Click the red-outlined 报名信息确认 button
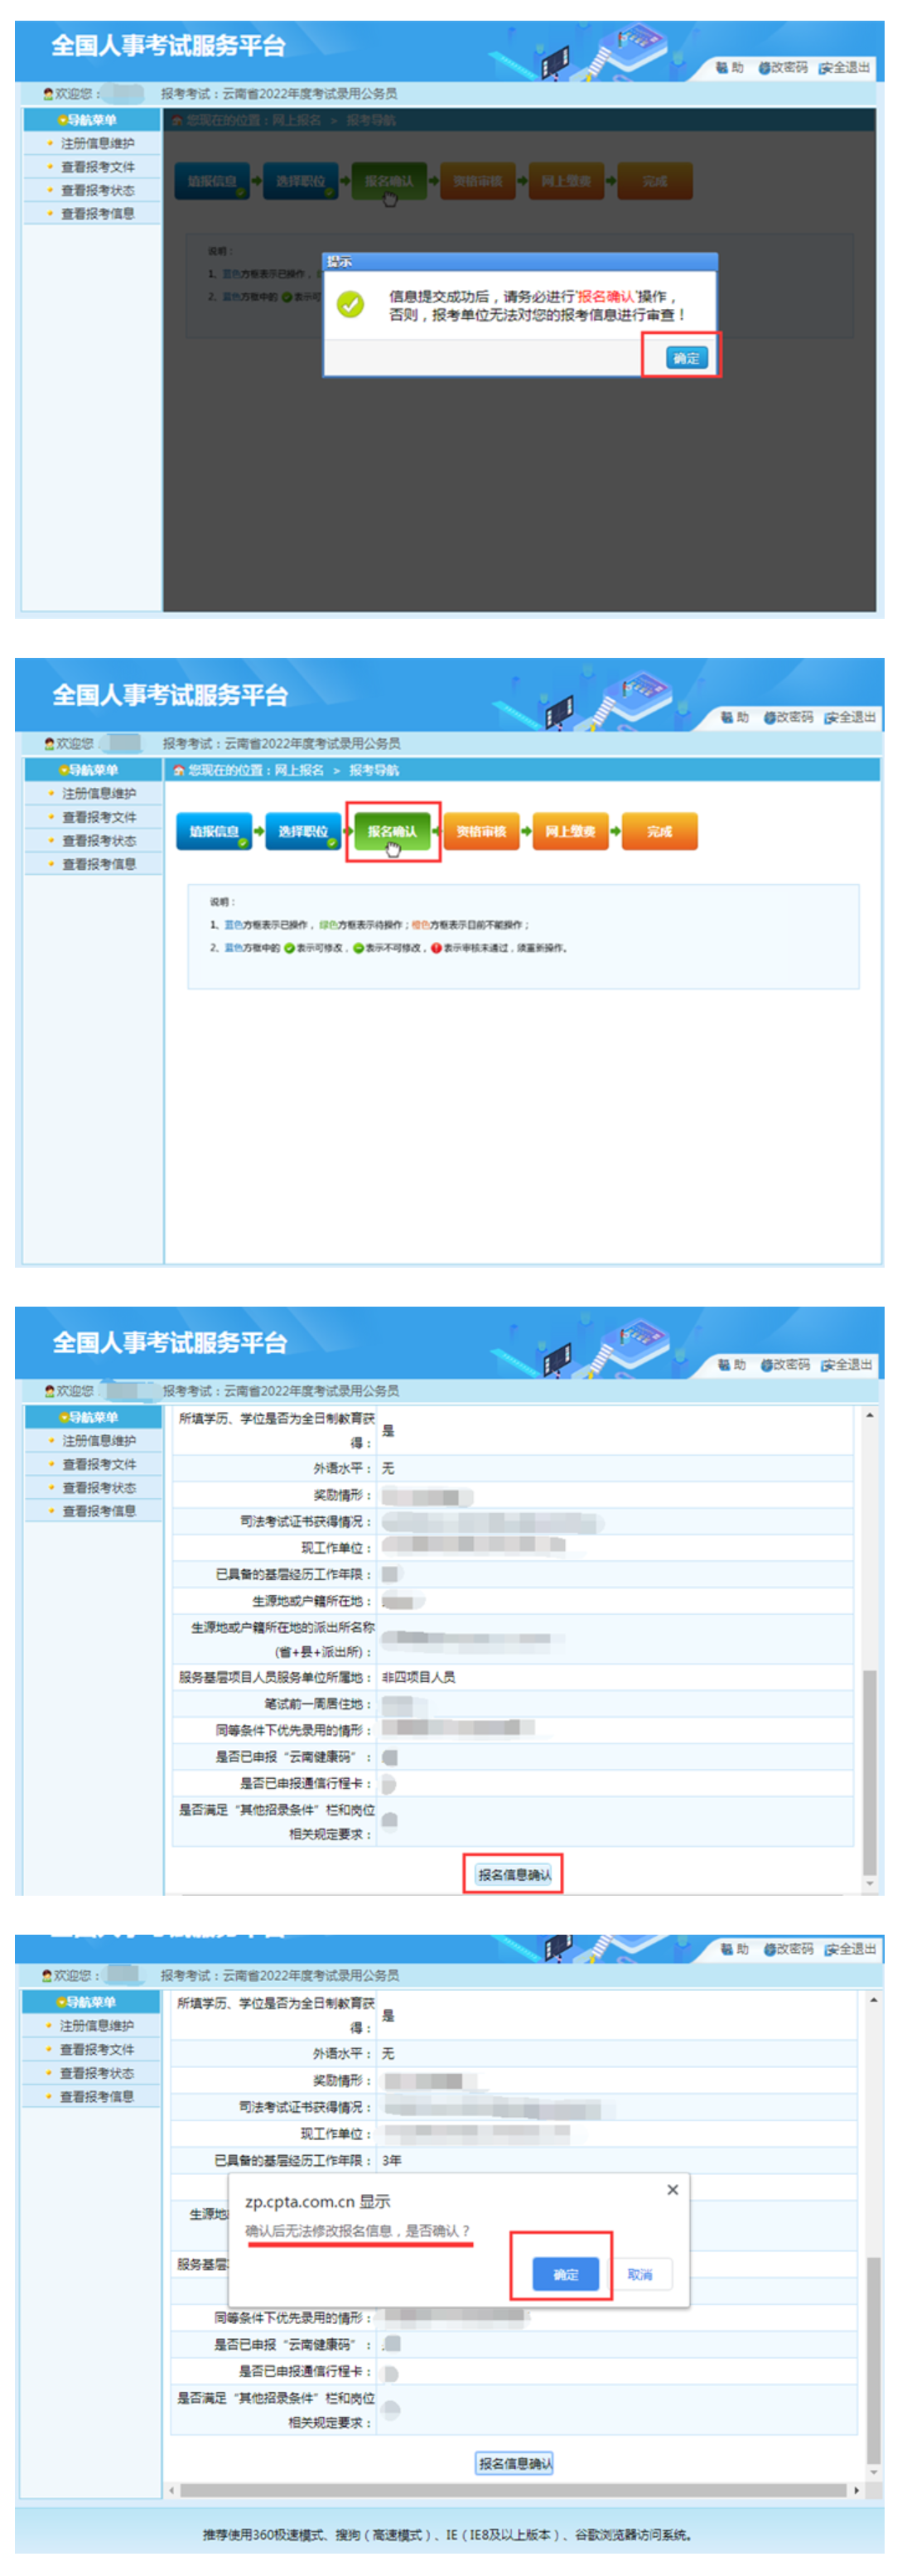Image resolution: width=907 pixels, height=2576 pixels. (x=513, y=1874)
